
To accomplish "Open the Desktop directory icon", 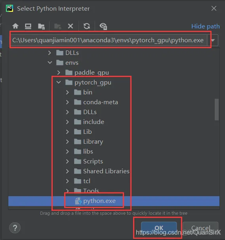I will (28, 26).
